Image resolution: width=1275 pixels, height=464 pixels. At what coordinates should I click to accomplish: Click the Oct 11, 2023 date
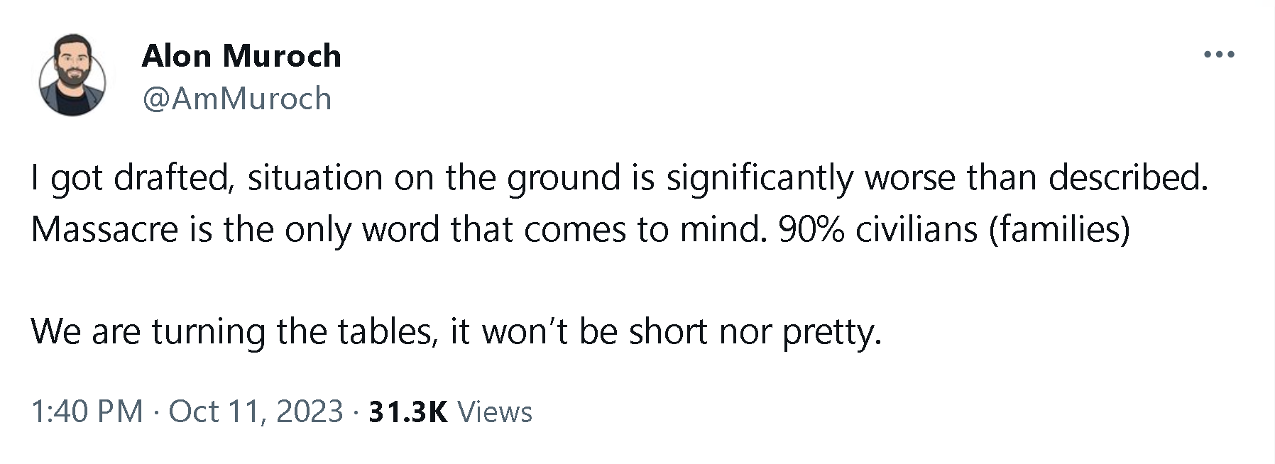pyautogui.click(x=256, y=411)
